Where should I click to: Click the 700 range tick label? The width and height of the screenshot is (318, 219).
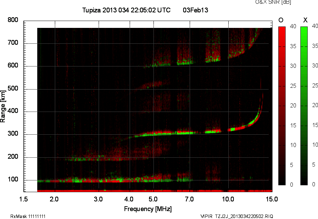pos(13,43)
